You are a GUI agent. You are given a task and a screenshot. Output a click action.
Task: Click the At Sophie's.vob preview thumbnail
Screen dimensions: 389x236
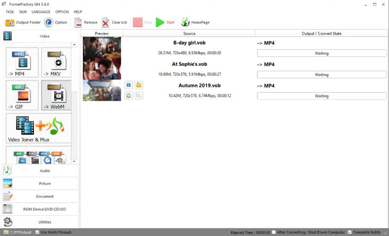point(102,69)
